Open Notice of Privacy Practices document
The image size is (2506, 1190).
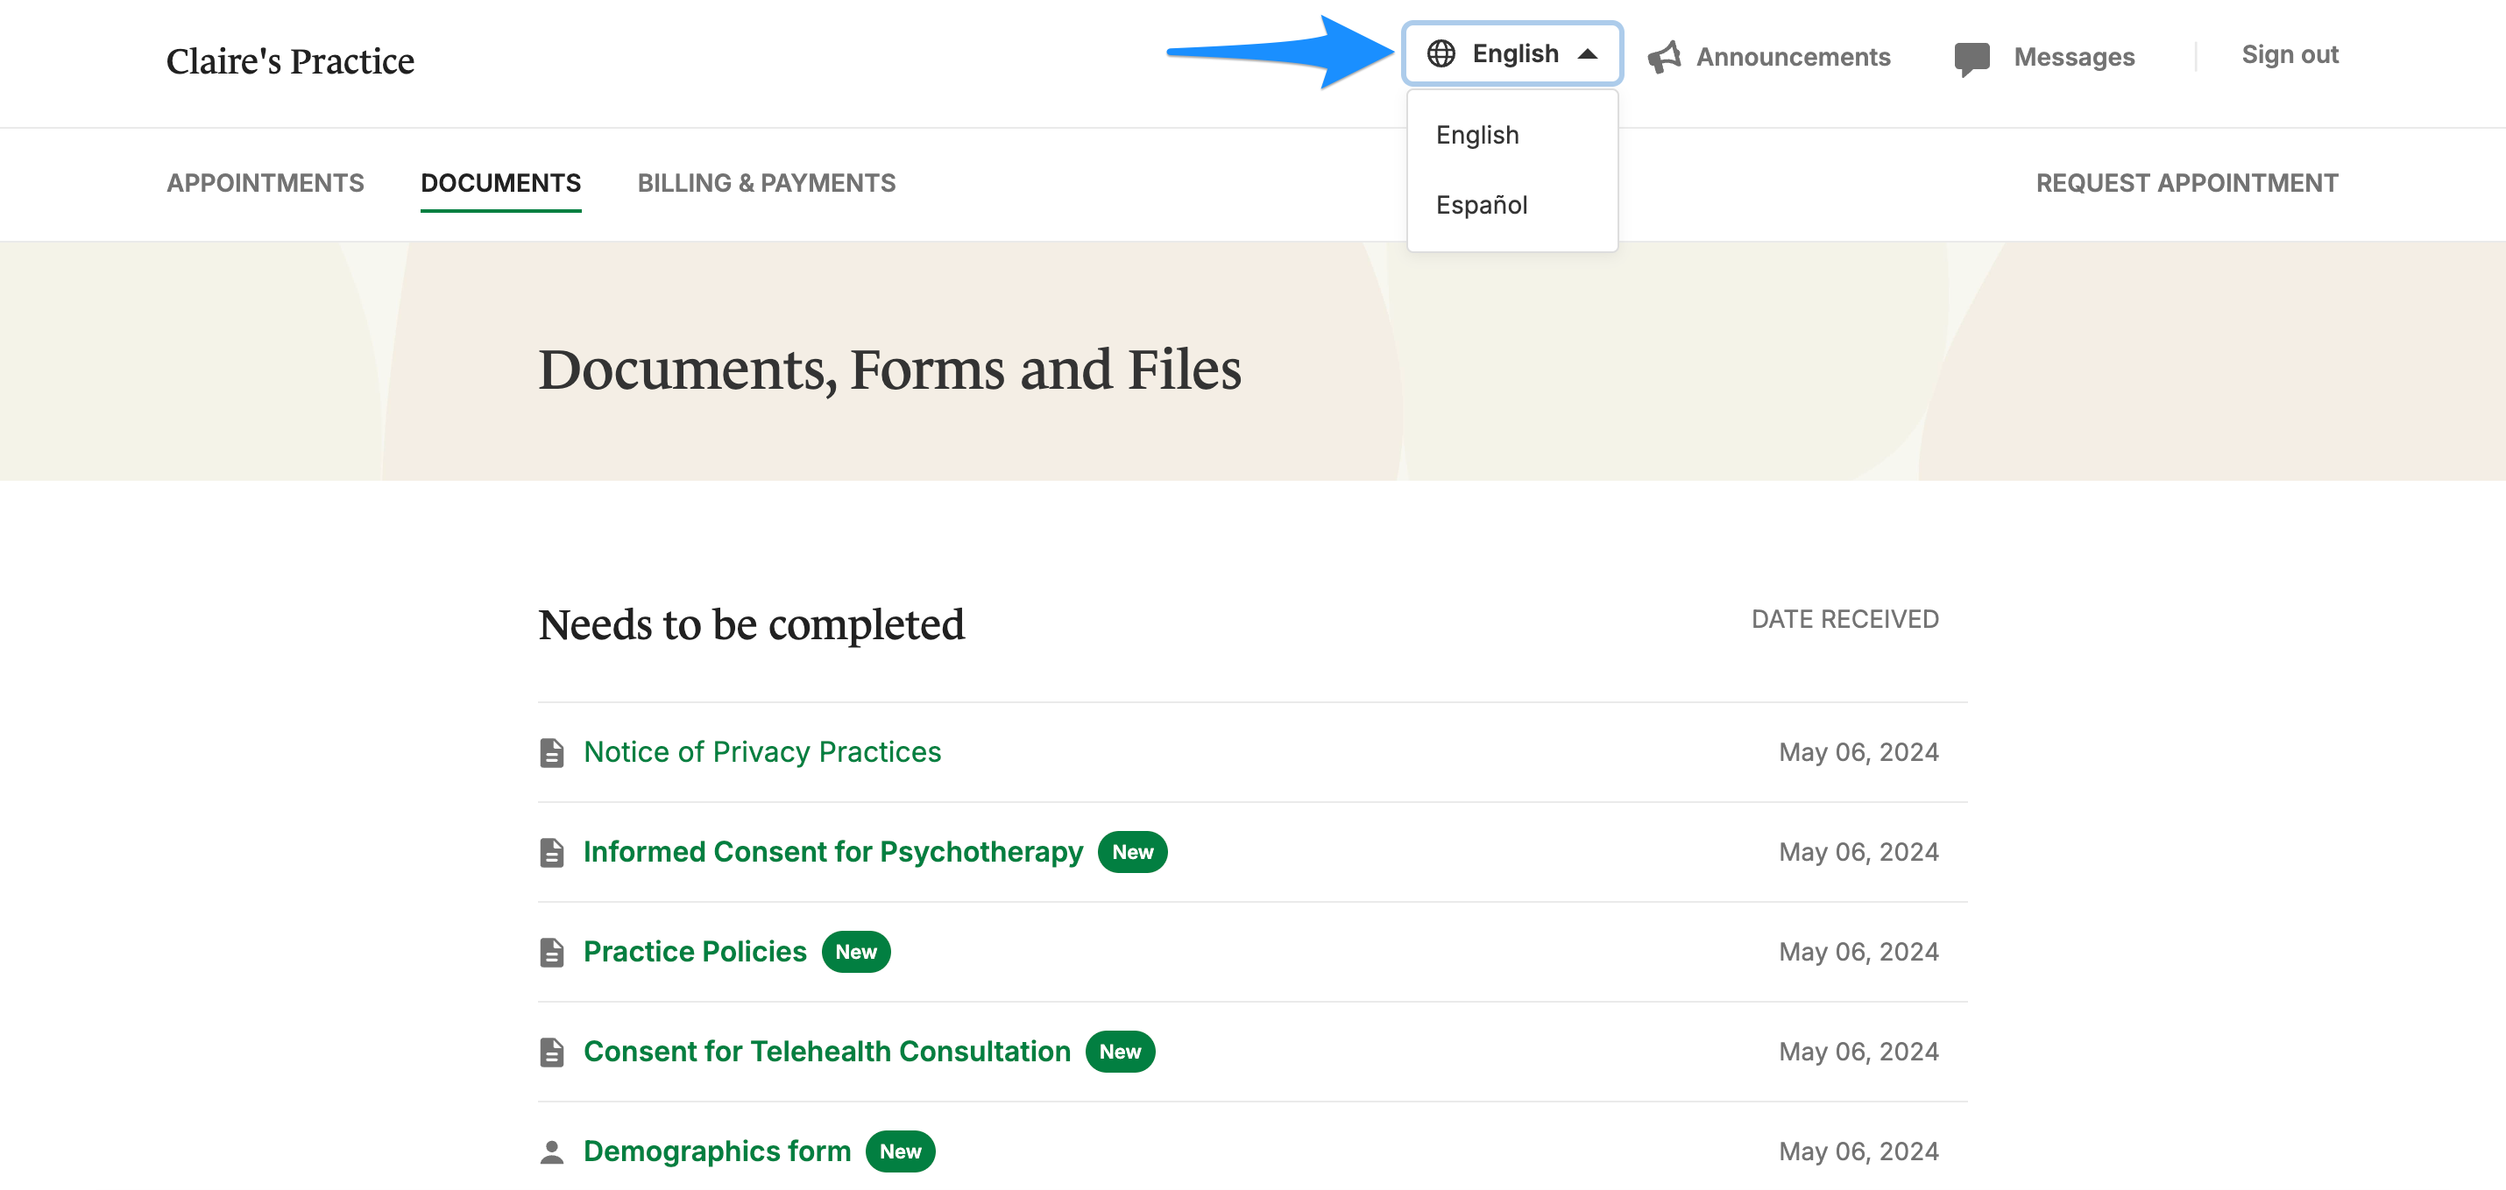(x=761, y=752)
